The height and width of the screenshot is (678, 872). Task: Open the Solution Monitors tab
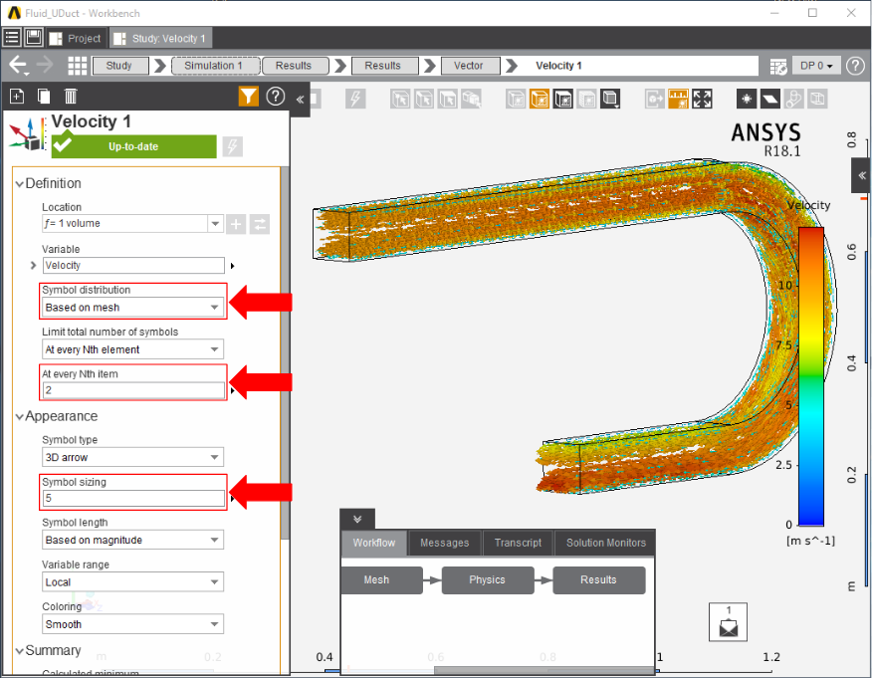point(605,543)
